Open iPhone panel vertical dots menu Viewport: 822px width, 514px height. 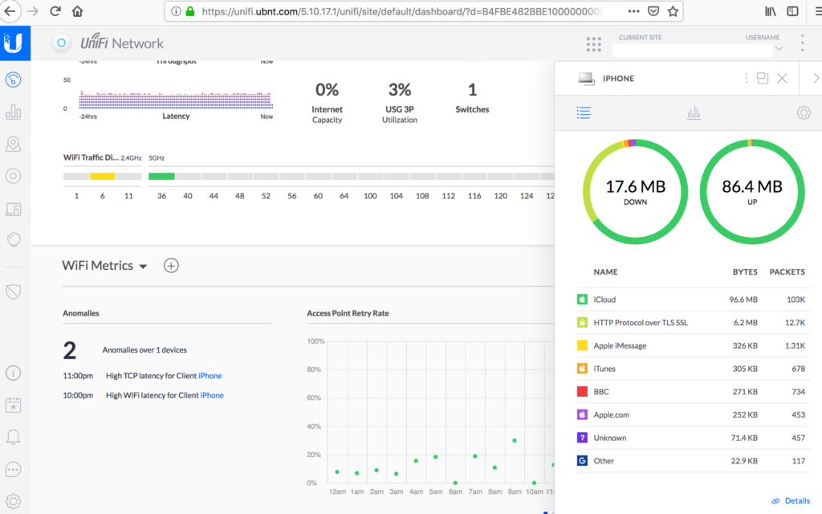pyautogui.click(x=746, y=78)
